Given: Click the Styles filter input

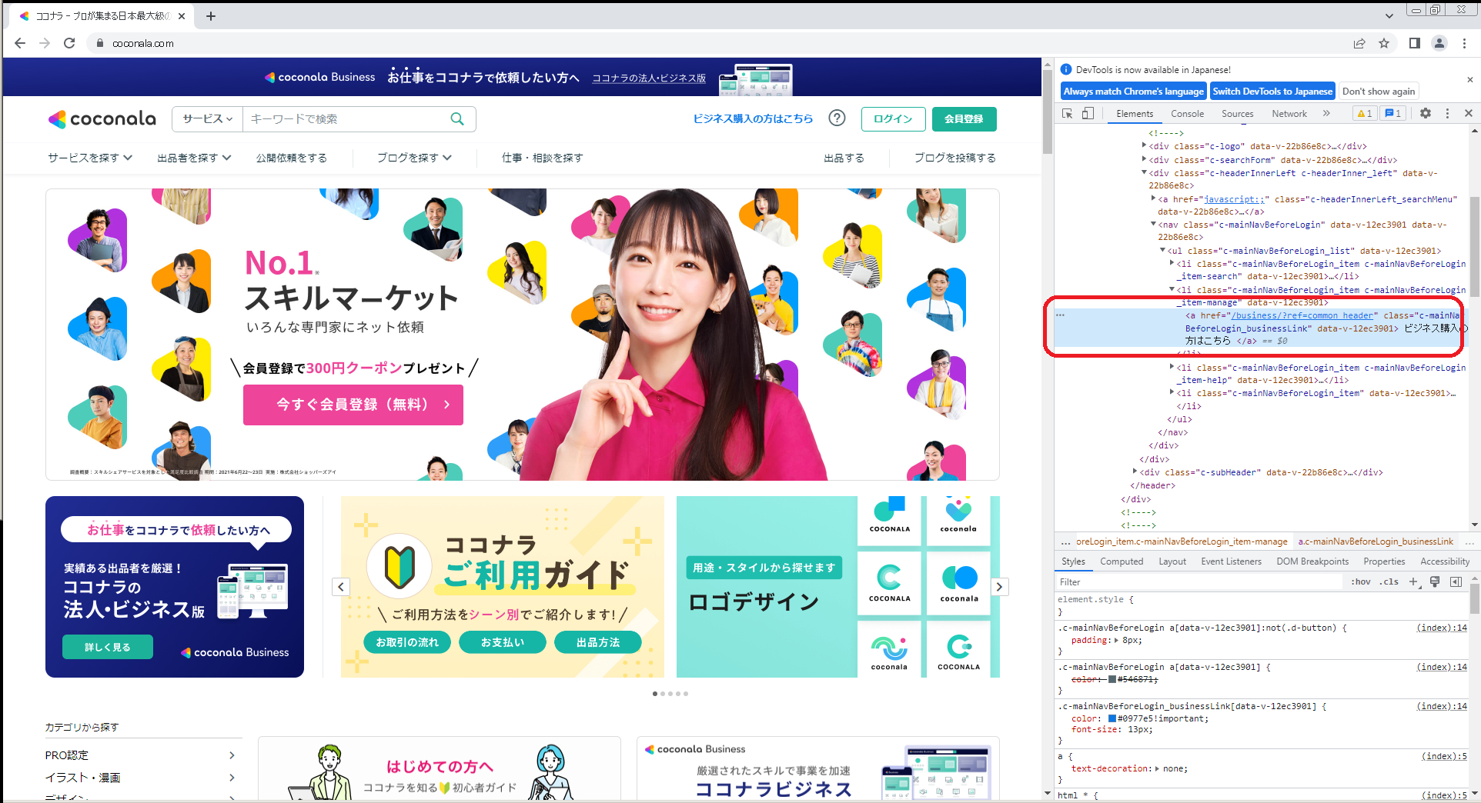Looking at the screenshot, I should point(1199,581).
